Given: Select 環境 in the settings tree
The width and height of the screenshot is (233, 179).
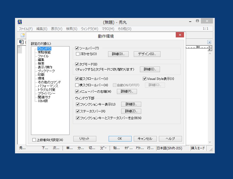Looking at the screenshot, I should click(x=41, y=78).
